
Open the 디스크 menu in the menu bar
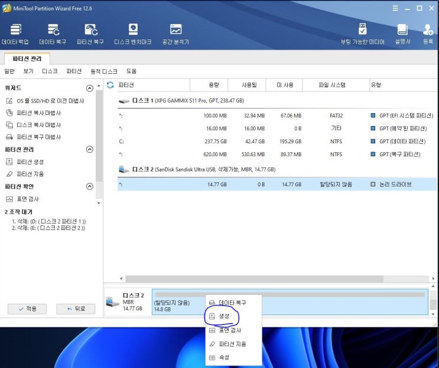50,71
